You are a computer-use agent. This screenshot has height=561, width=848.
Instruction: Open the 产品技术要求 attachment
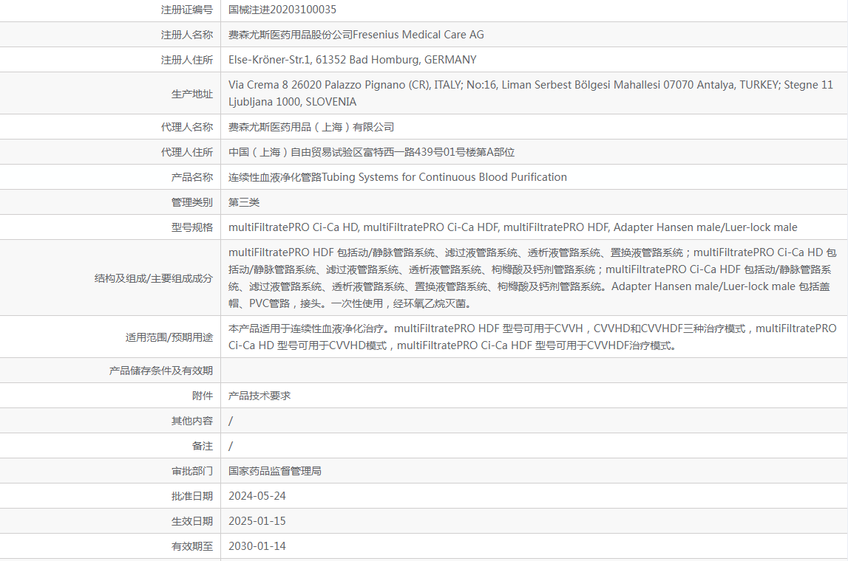coord(260,396)
